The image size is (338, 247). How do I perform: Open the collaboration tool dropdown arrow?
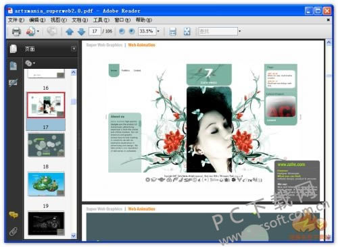(38, 31)
